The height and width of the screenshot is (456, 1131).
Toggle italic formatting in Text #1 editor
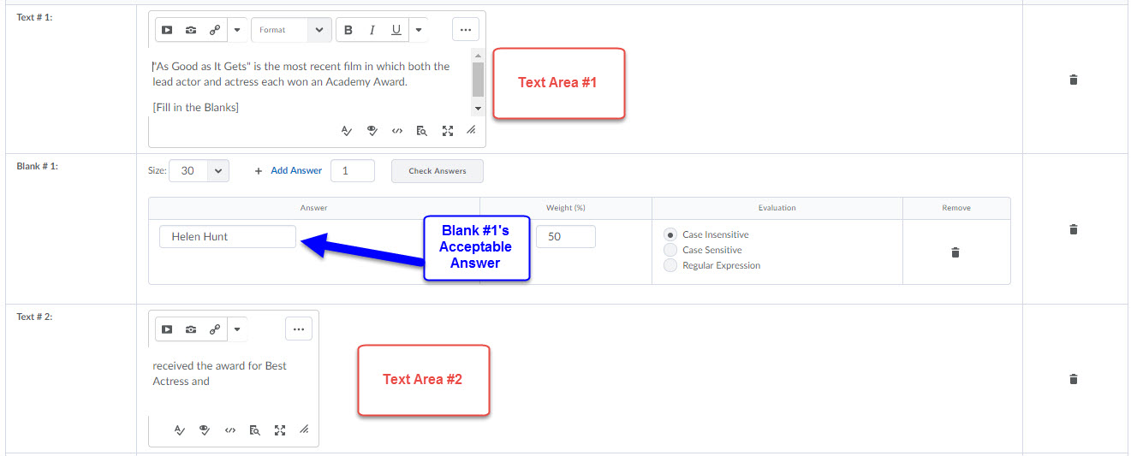(x=372, y=30)
